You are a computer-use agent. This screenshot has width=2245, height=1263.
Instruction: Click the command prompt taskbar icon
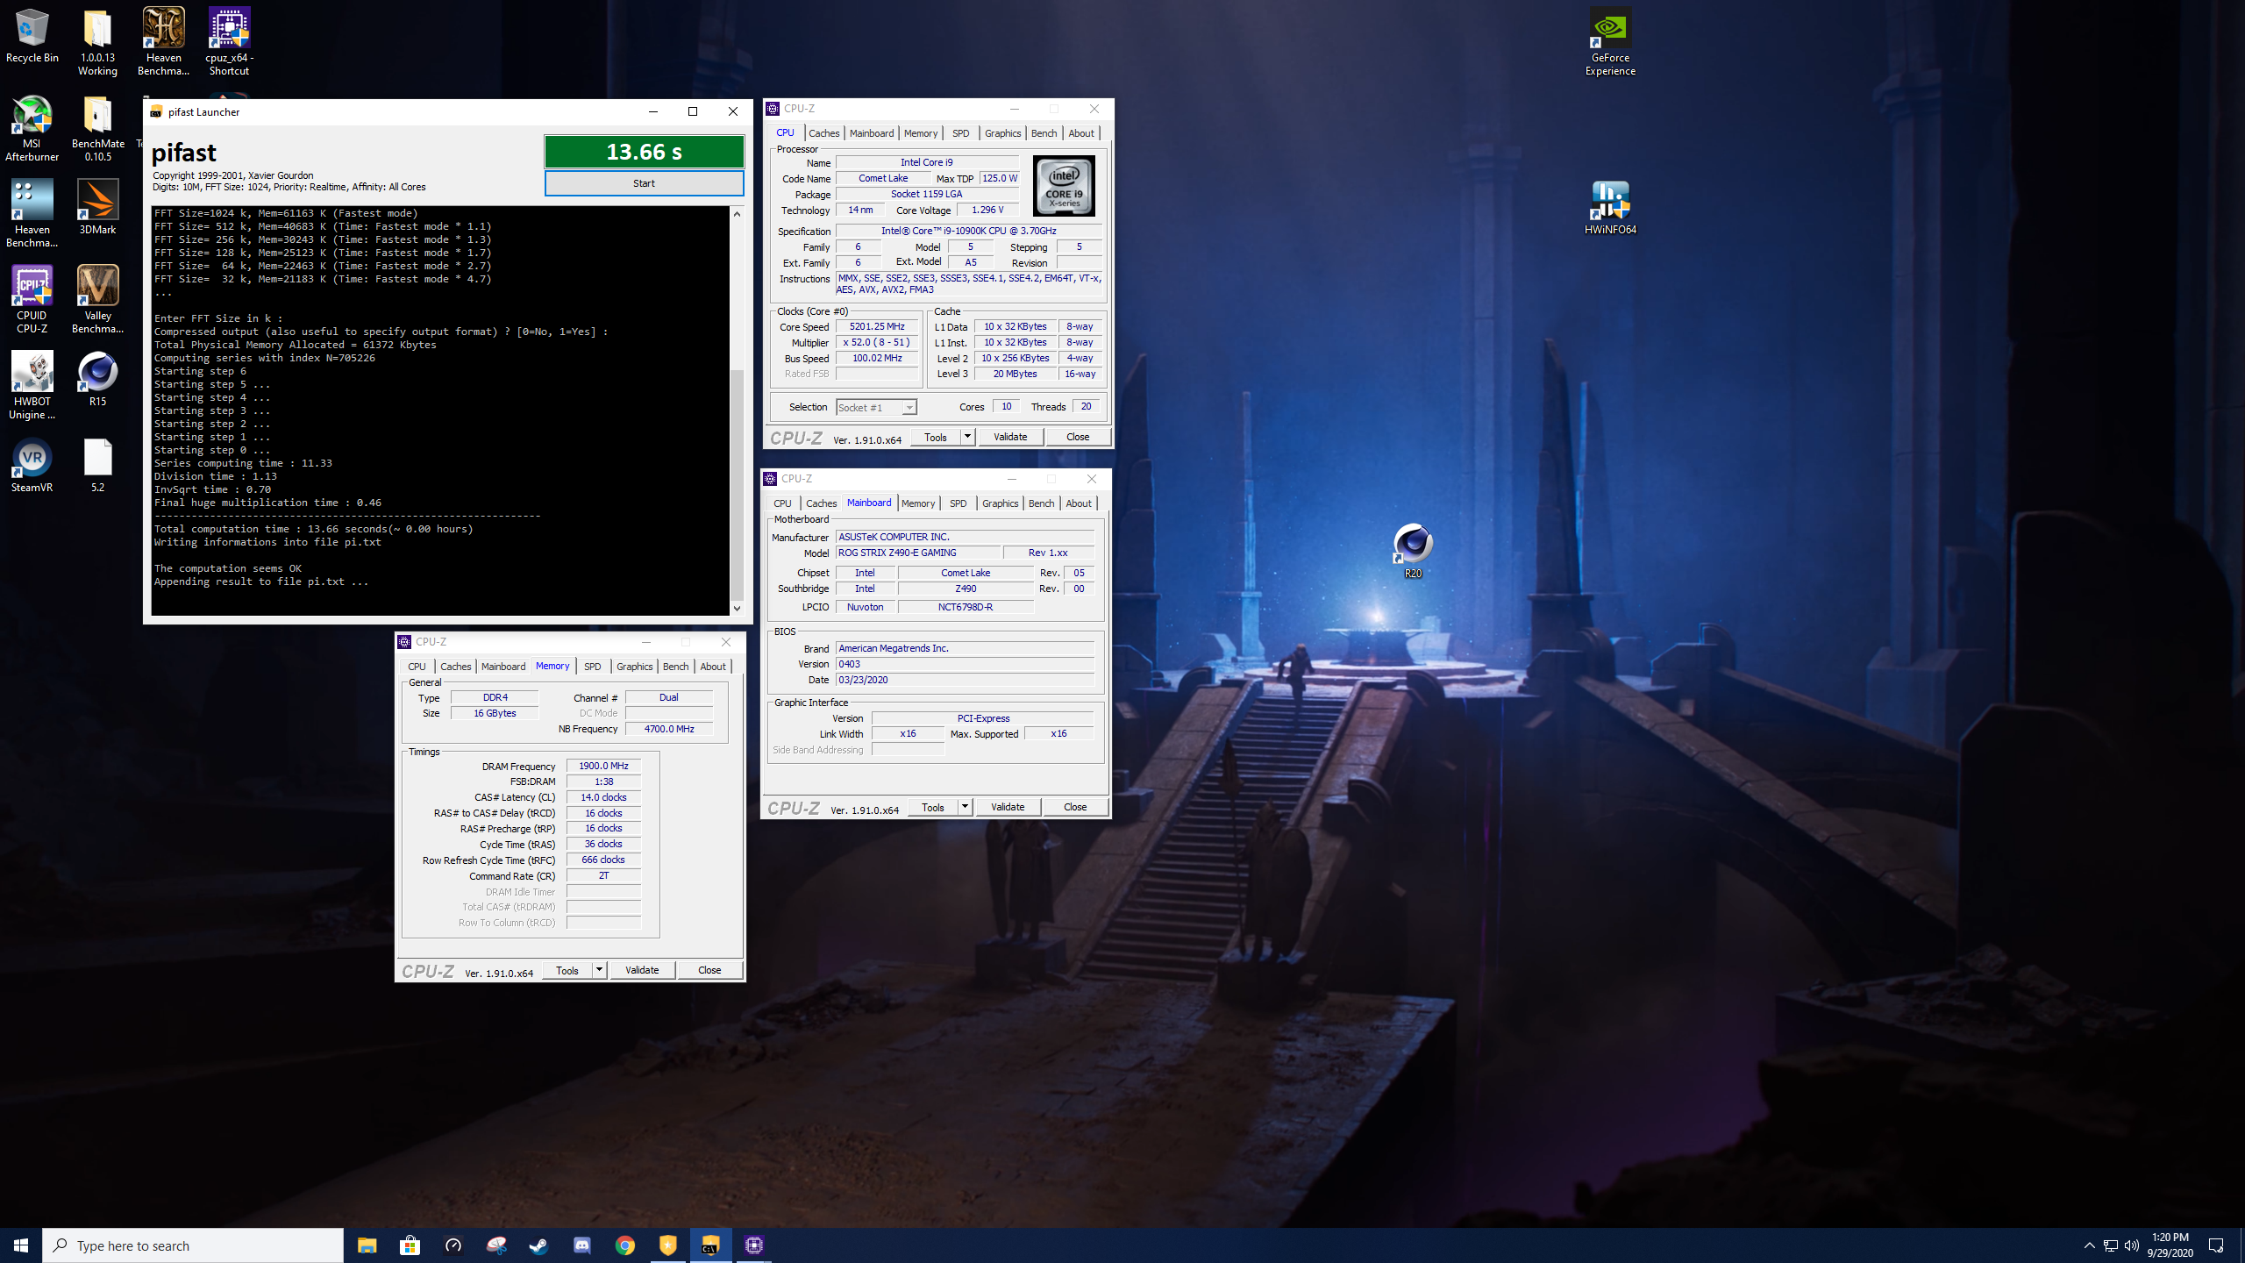[710, 1245]
